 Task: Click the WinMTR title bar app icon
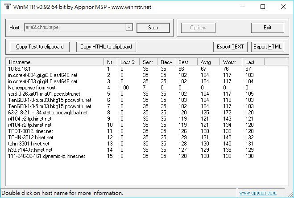coord(8,7)
